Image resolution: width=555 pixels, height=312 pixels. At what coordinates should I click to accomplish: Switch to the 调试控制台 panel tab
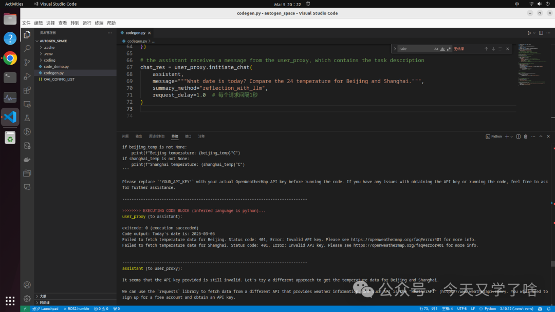click(156, 136)
